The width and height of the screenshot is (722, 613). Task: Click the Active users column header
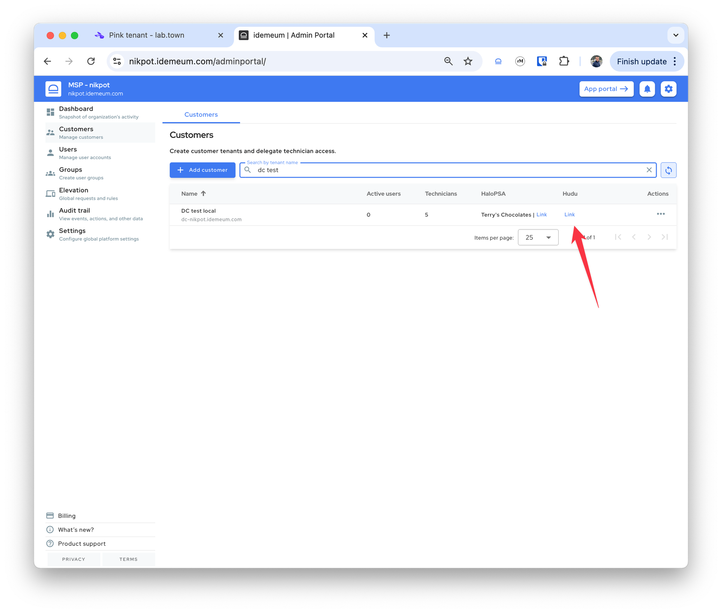[x=384, y=194]
